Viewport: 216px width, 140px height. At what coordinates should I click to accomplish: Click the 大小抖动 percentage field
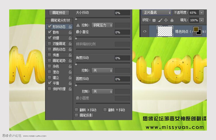tap(122, 13)
